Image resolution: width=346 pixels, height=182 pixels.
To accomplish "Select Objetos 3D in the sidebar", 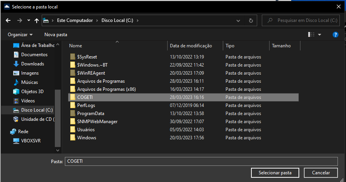I will [32, 92].
